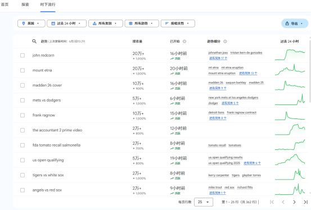Image resolution: width=311 pixels, height=210 pixels.
Task: Select the frank ragnow checkbox
Action: click(22, 115)
